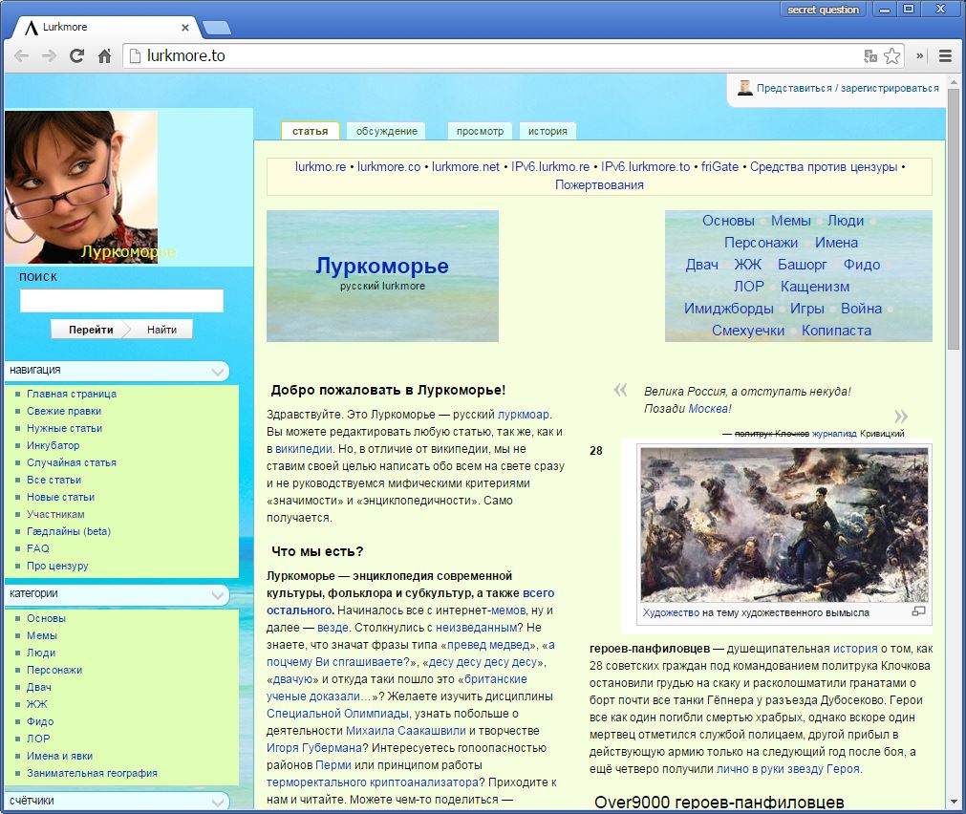Click the translate icon in the address bar
Viewport: 966px width, 814px height.
point(870,55)
